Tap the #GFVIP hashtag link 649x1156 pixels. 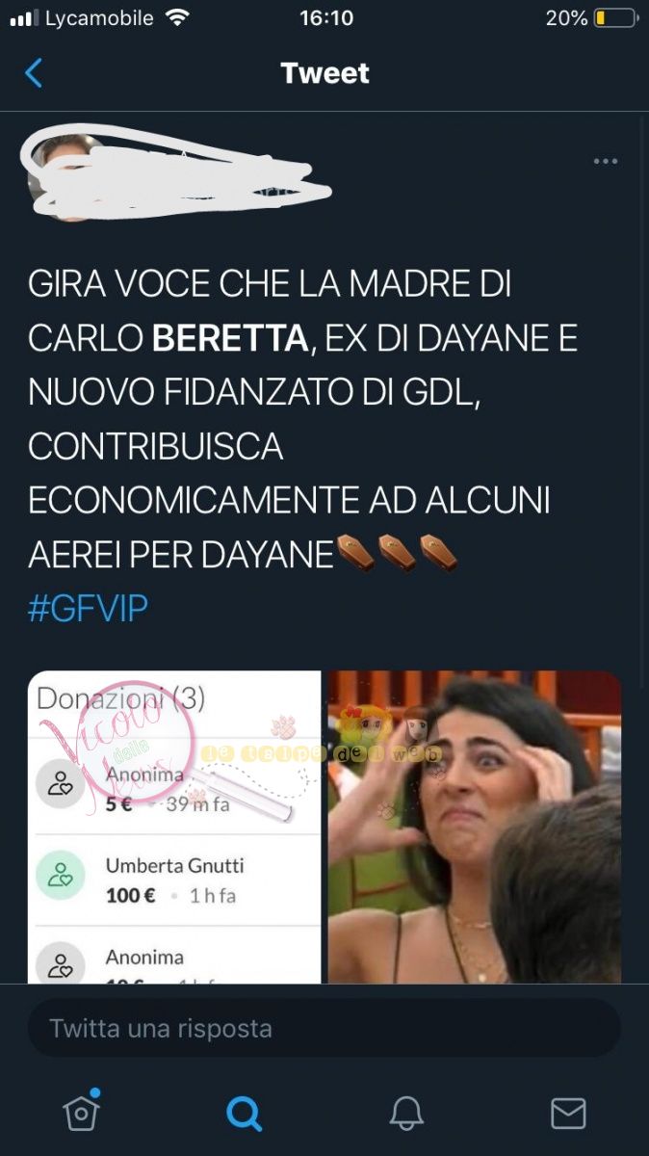point(88,609)
